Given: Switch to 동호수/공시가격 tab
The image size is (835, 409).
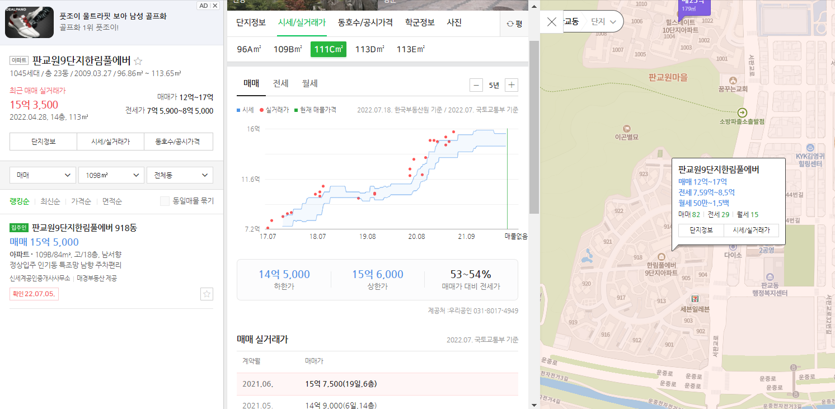Looking at the screenshot, I should [365, 23].
